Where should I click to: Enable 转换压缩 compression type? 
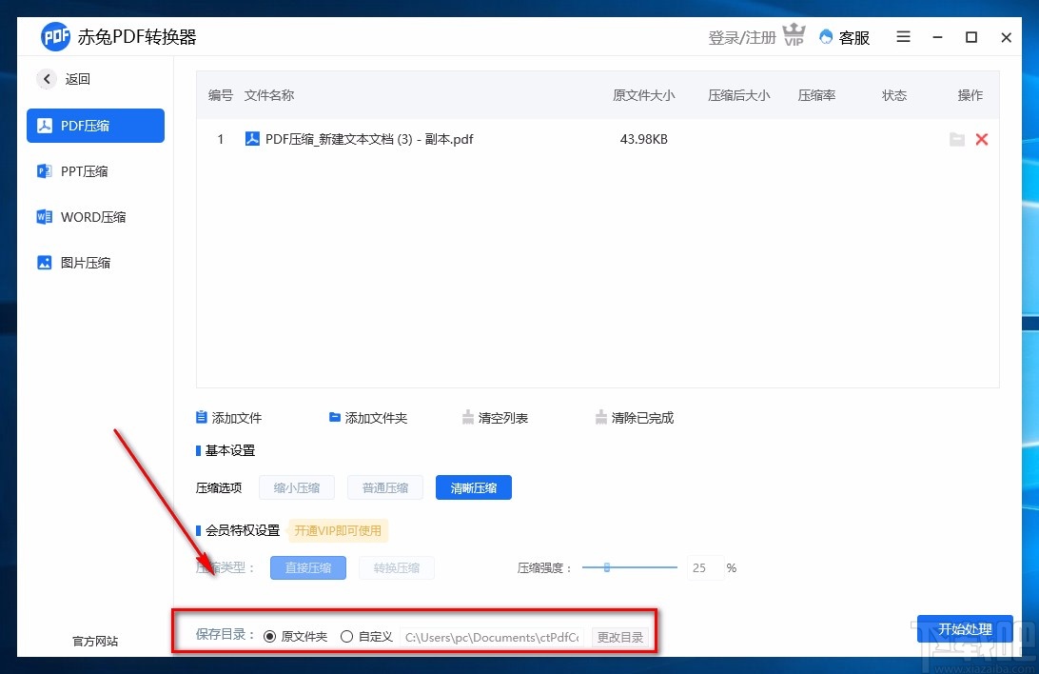pos(397,567)
